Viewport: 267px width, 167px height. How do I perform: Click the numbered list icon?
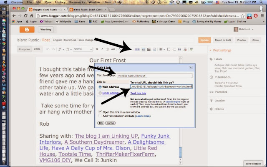tap(169, 49)
